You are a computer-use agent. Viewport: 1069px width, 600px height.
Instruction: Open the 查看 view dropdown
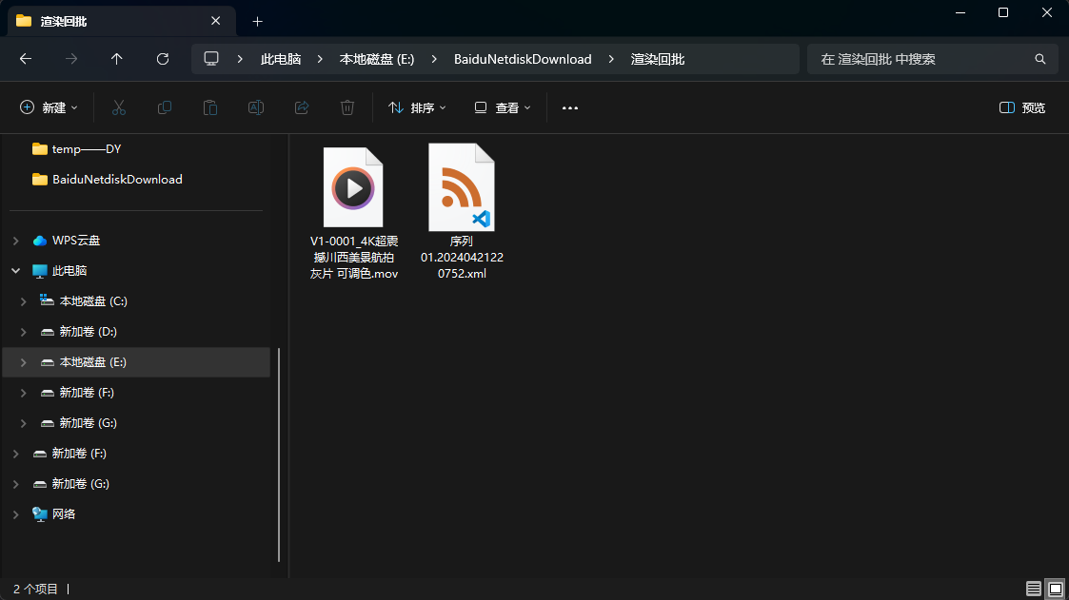click(x=503, y=107)
